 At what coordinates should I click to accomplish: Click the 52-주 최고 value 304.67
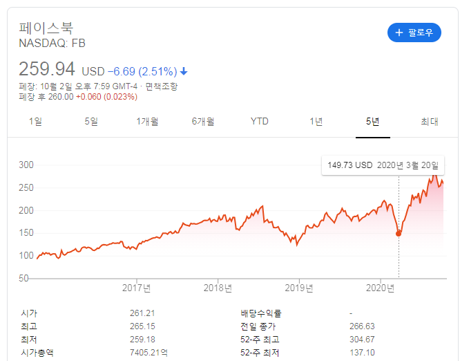(x=362, y=340)
